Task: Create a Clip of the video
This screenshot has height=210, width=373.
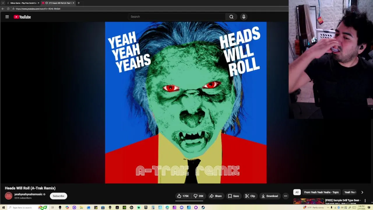Action: coord(250,196)
